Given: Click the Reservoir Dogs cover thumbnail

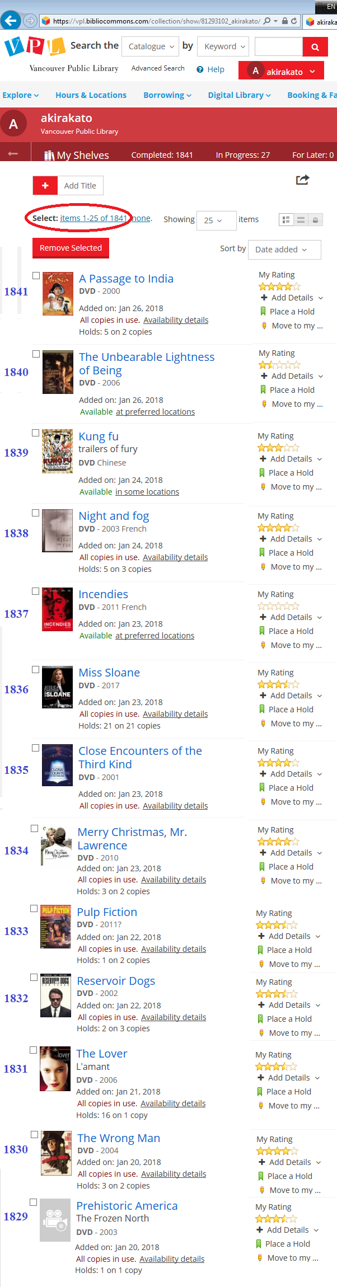Looking at the screenshot, I should pos(55,995).
